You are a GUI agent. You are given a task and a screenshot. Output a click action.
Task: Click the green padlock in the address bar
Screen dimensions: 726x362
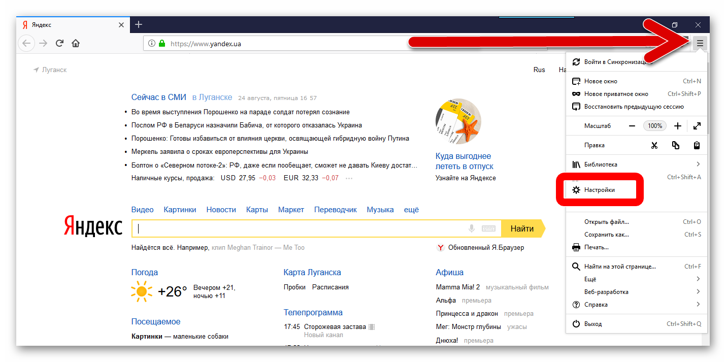162,44
